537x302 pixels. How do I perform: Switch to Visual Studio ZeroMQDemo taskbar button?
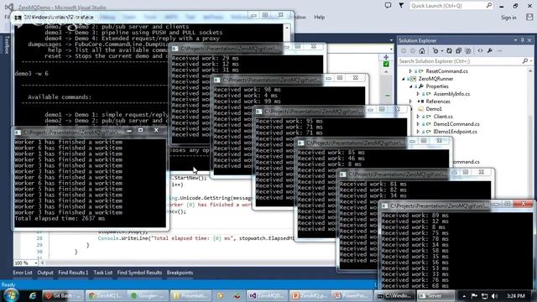click(267, 295)
